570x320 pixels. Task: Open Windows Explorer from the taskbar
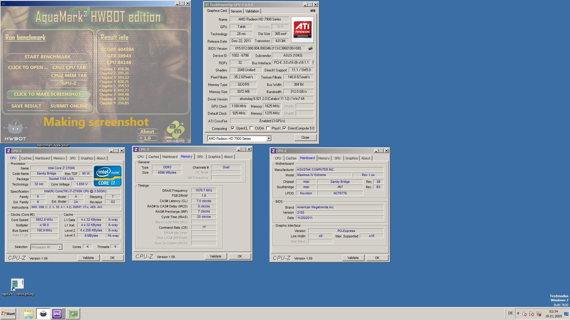click(x=28, y=313)
